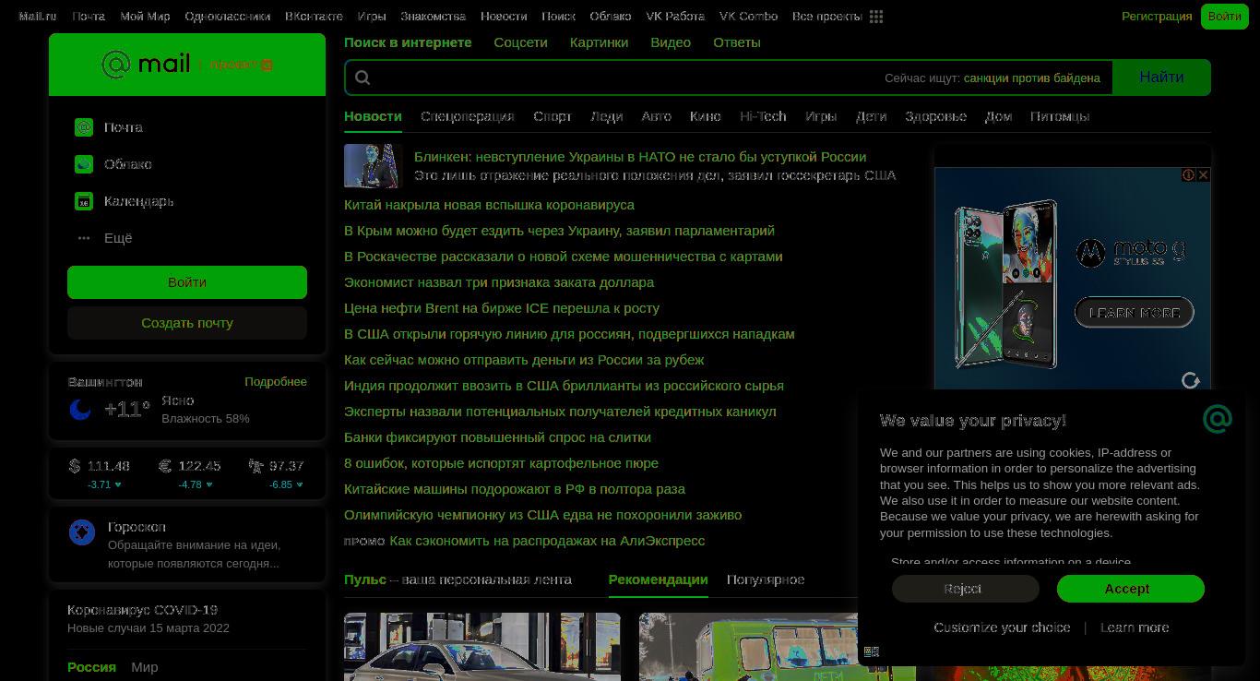The width and height of the screenshot is (1260, 681).
Task: Click the QR code icon
Action: click(x=872, y=651)
